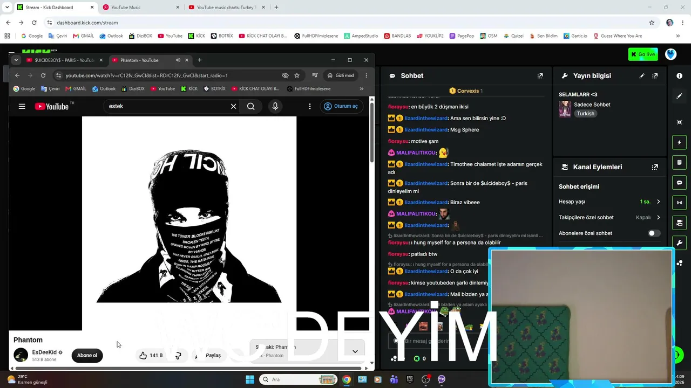This screenshot has height=388, width=691.
Task: Switch to Phantom - YouTube tab
Action: pyautogui.click(x=150, y=60)
